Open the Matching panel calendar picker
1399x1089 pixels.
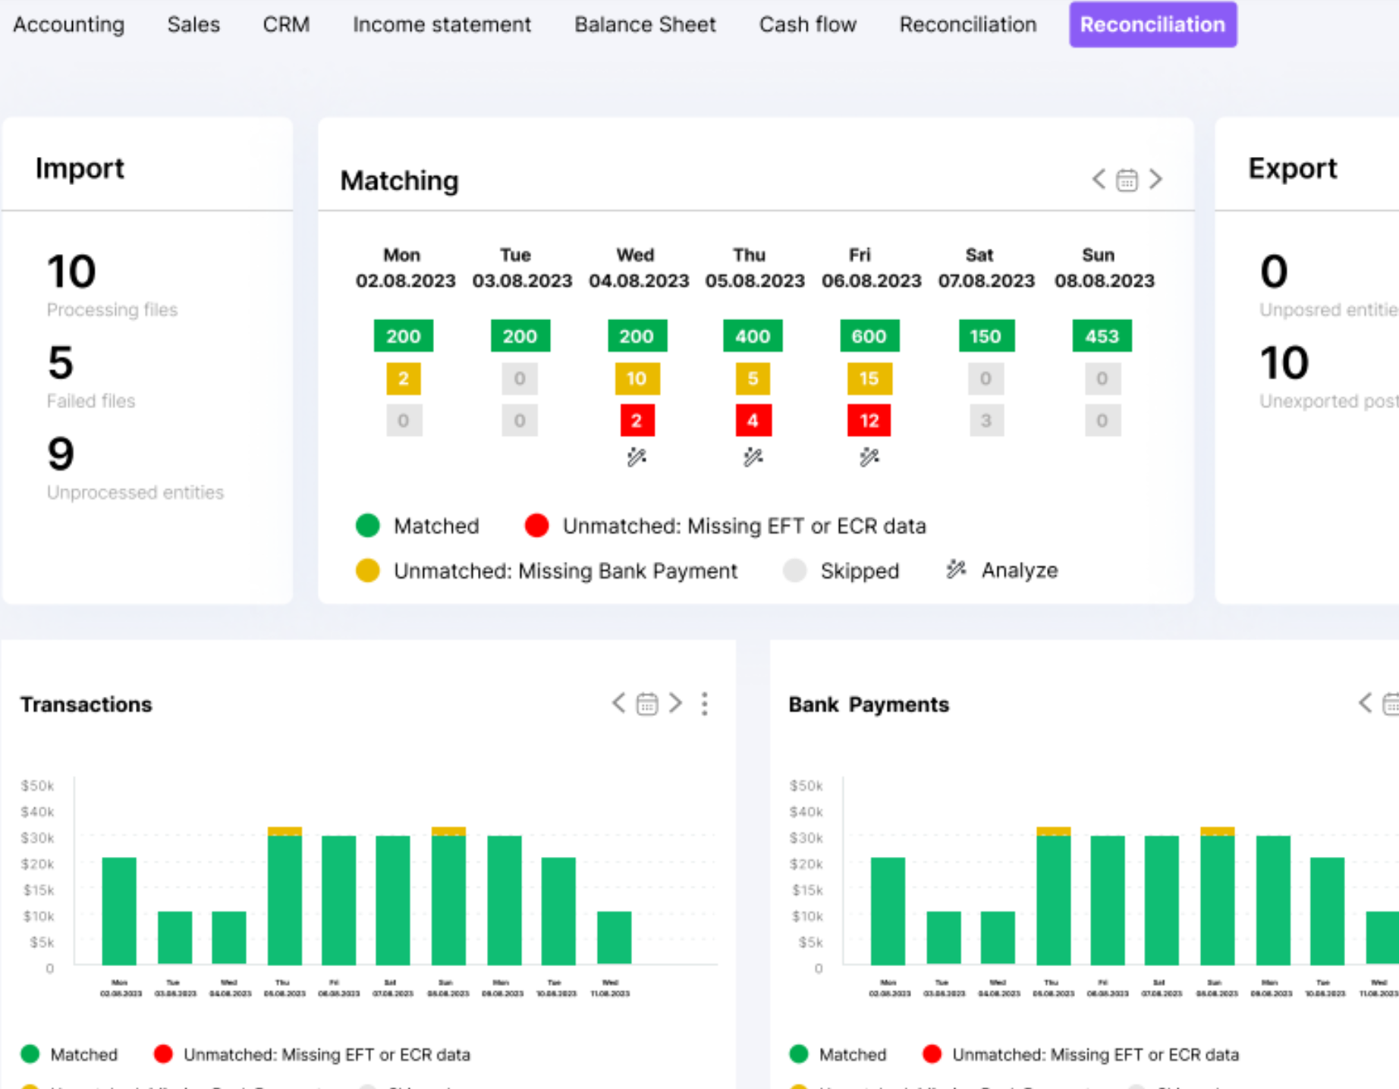click(1127, 180)
